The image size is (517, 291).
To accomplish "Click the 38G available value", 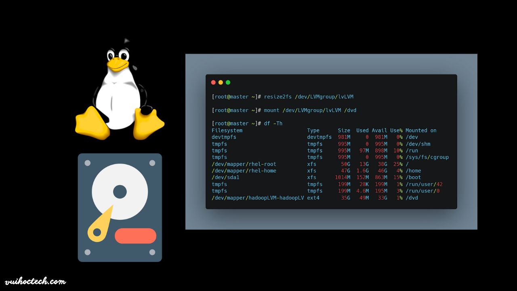I will click(x=382, y=164).
